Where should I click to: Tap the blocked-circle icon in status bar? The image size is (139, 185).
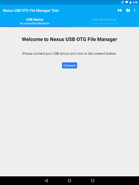[x=123, y=2]
